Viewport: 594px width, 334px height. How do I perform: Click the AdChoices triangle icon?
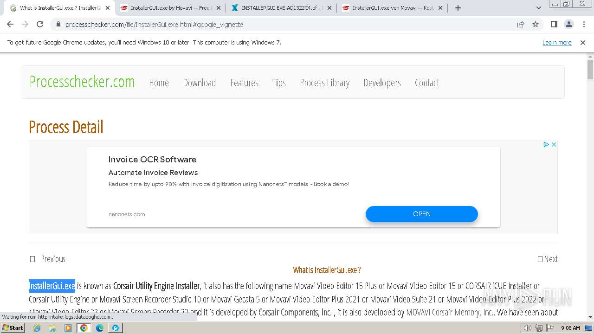click(x=546, y=145)
